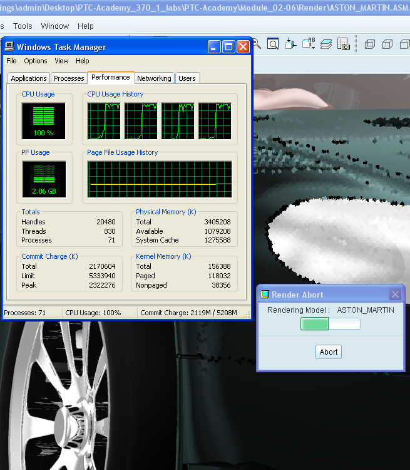
Task: Open Task Manager View menu
Action: 61,61
